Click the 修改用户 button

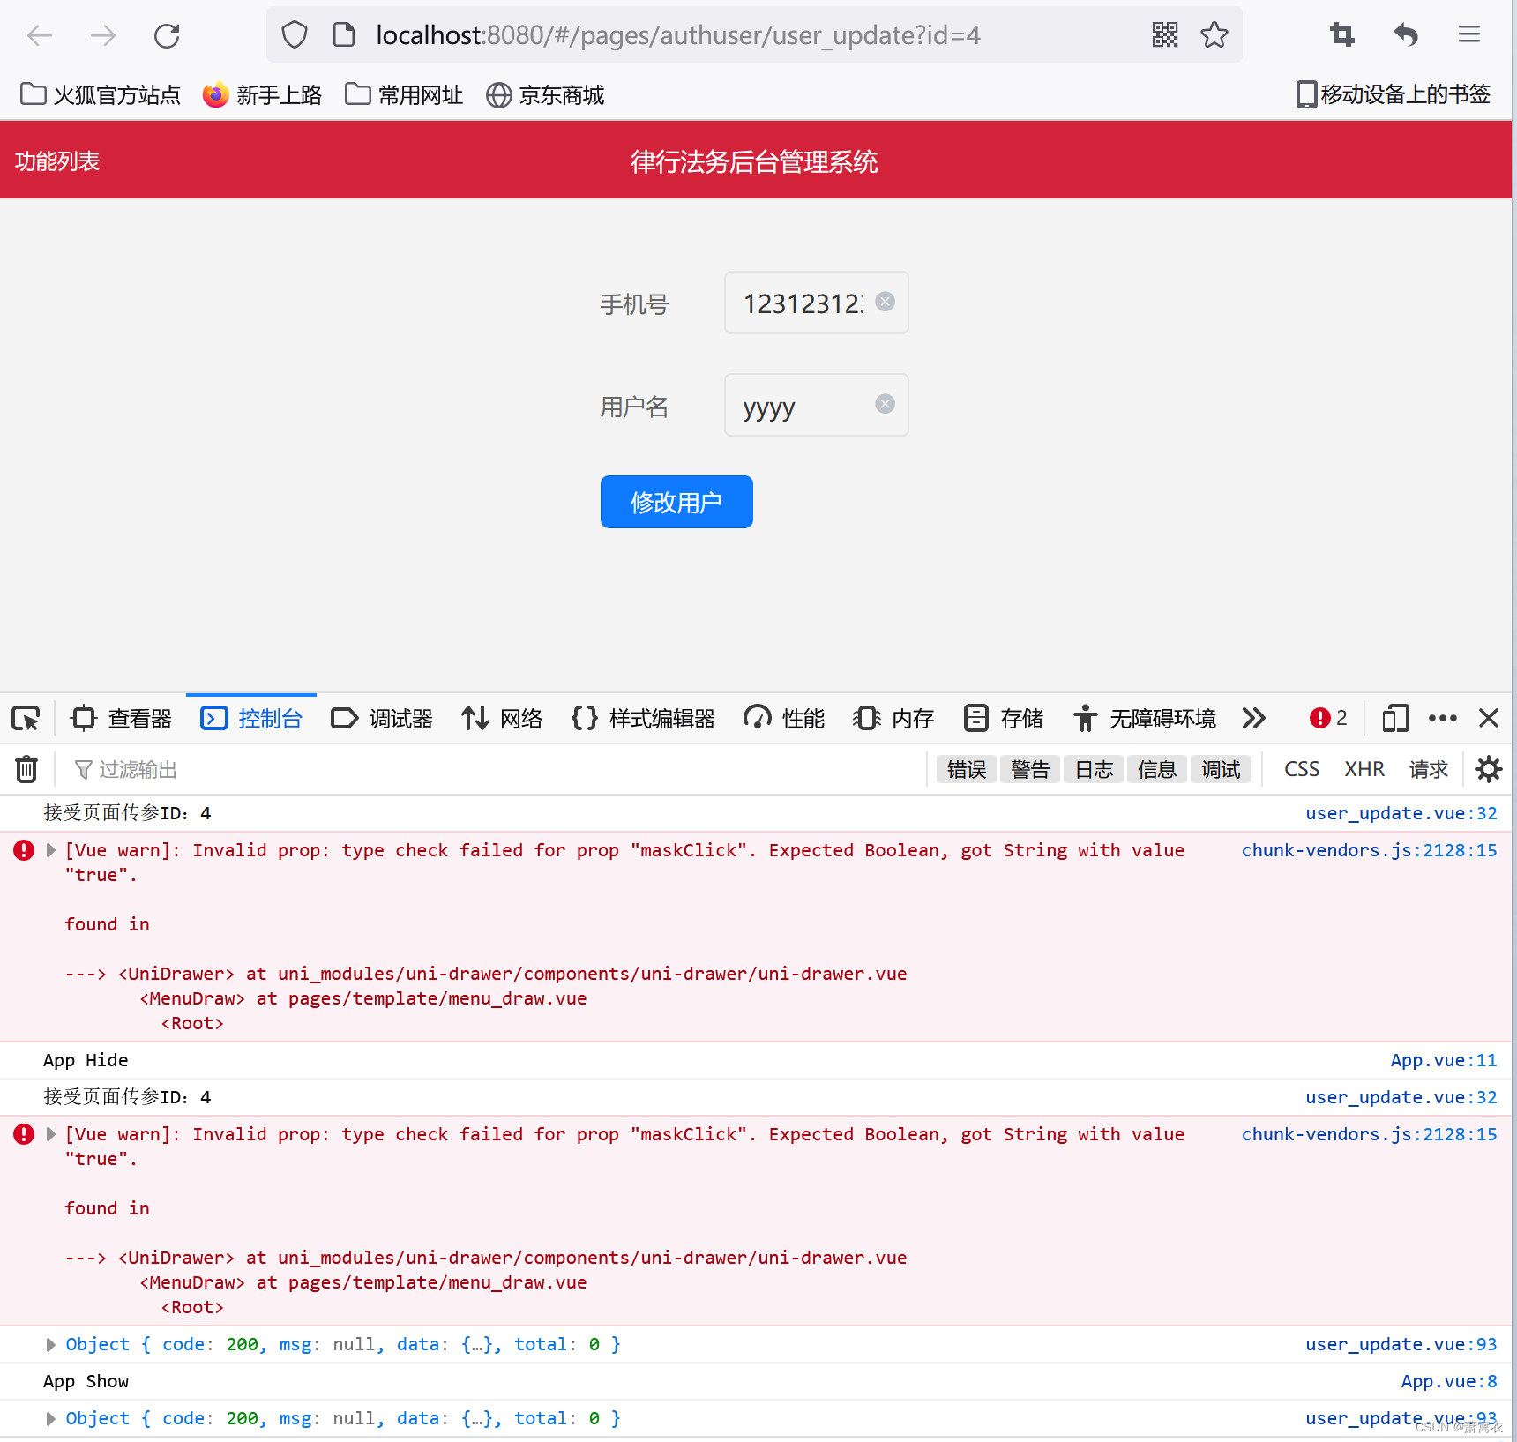click(x=676, y=502)
